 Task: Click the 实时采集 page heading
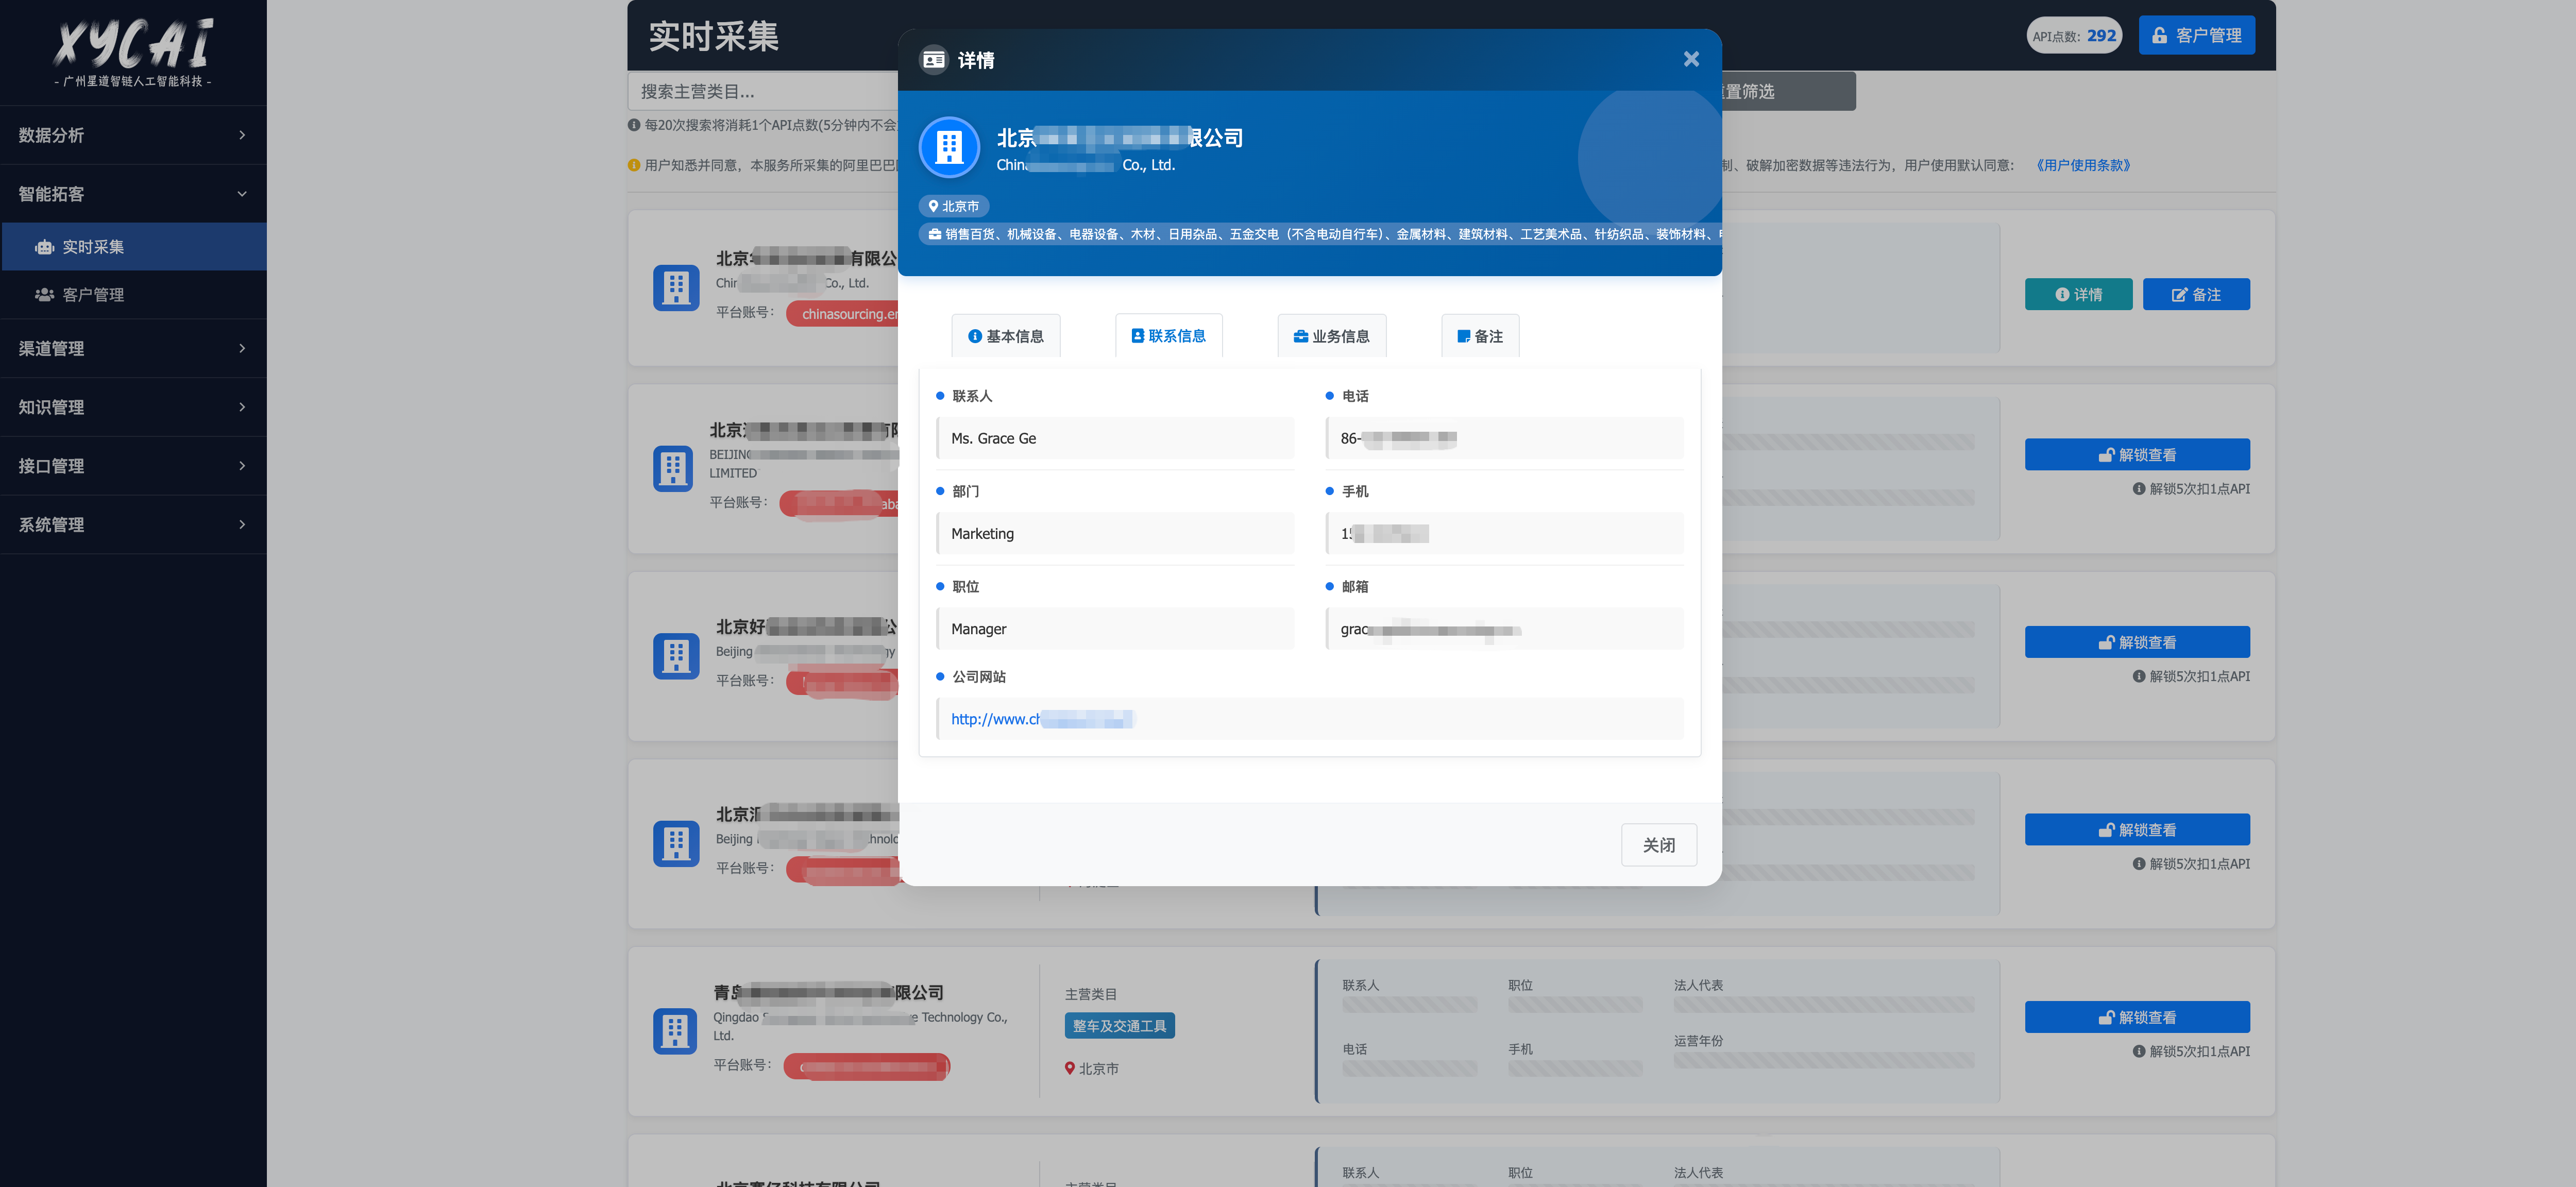pyautogui.click(x=713, y=36)
